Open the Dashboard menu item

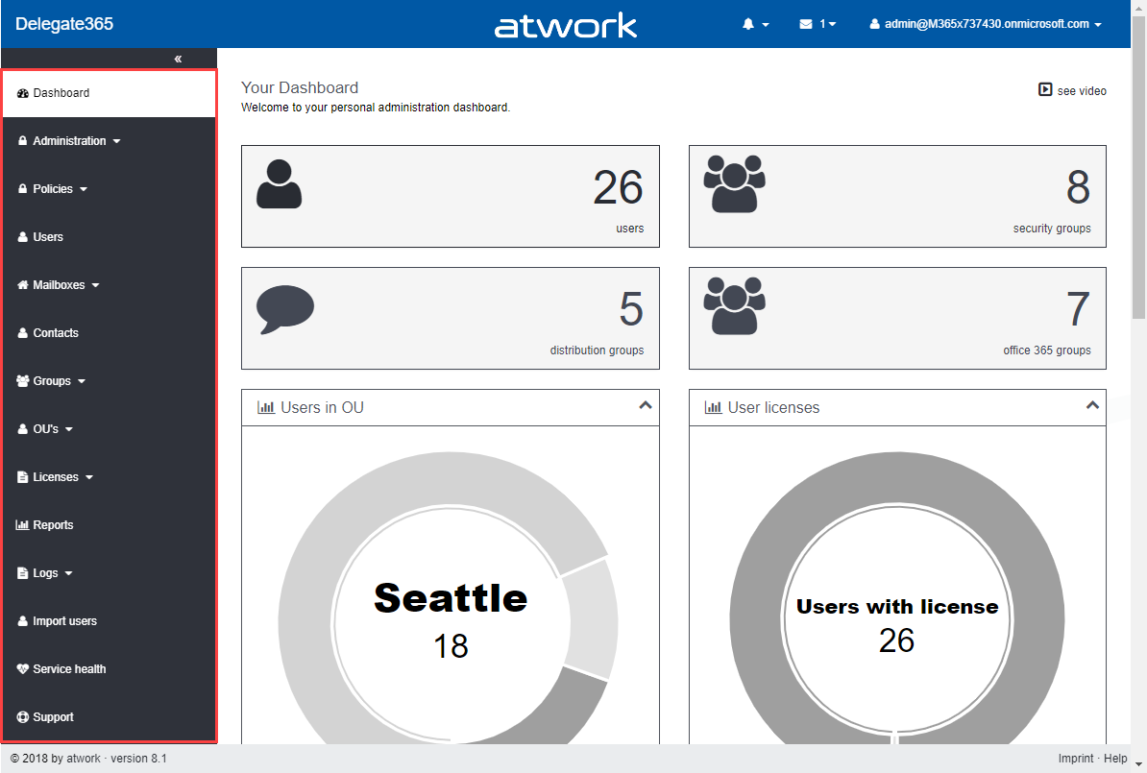pyautogui.click(x=109, y=93)
